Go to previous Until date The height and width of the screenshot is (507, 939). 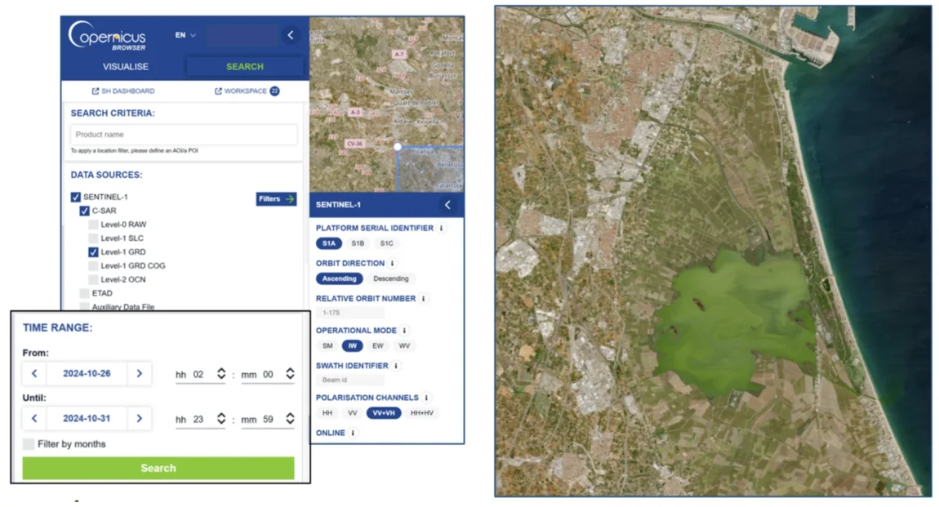click(x=34, y=418)
